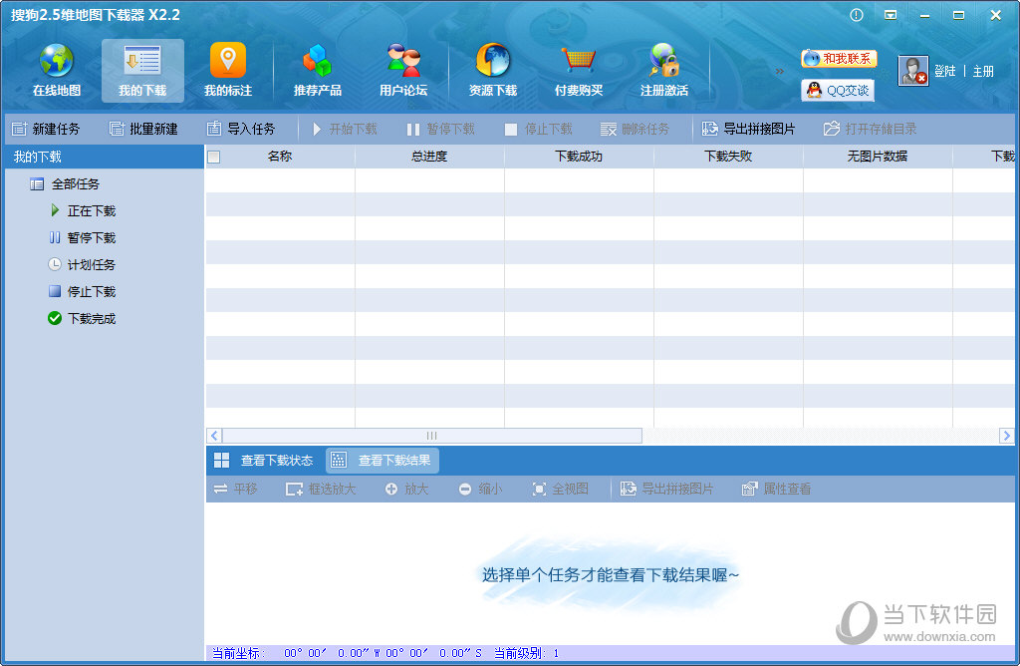The width and height of the screenshot is (1020, 666).
Task: Click 导入任务 import task
Action: tap(241, 129)
